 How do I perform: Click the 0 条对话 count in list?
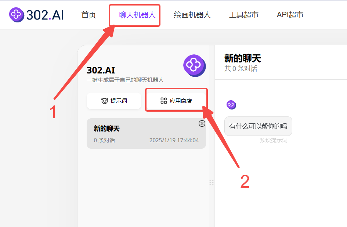tap(104, 140)
